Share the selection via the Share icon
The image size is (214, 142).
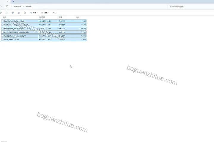[x=19, y=13]
